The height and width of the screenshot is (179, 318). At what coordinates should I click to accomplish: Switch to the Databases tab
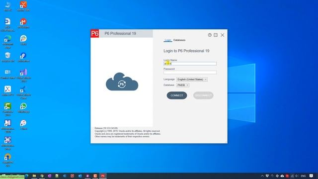179,40
